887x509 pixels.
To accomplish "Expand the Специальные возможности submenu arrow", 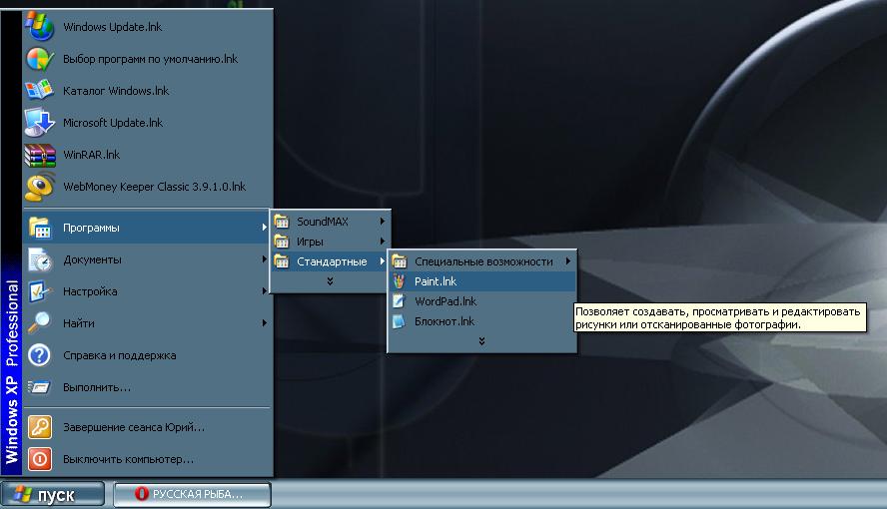I will click(568, 261).
